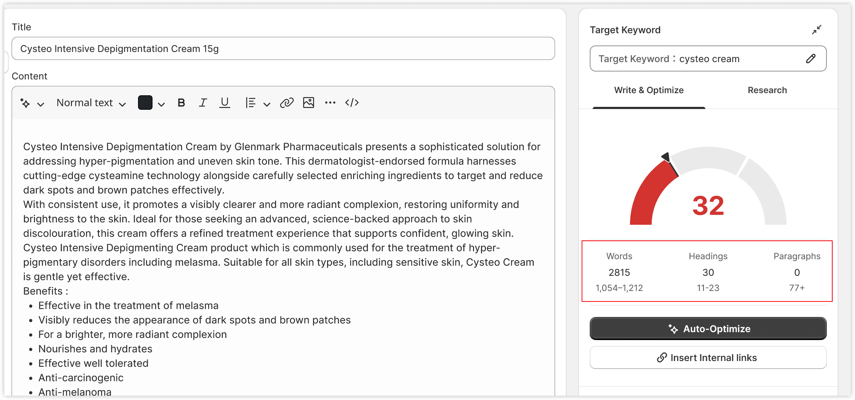The width and height of the screenshot is (855, 400).
Task: Click into the Title input field
Action: click(x=283, y=48)
